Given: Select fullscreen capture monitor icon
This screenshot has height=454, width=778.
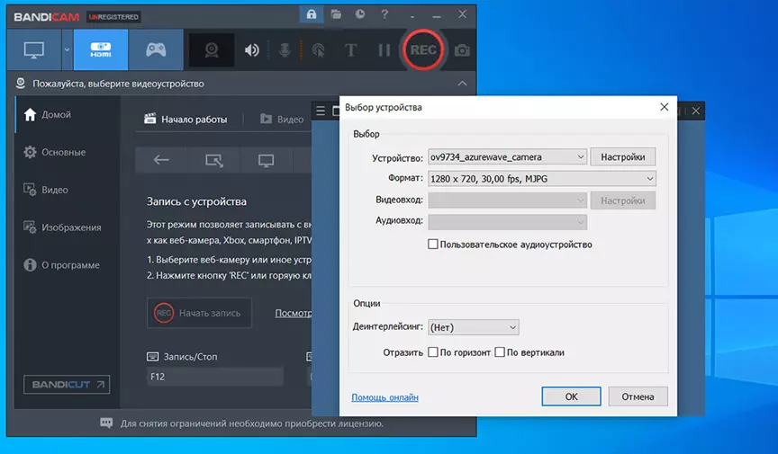Looking at the screenshot, I should click(266, 160).
